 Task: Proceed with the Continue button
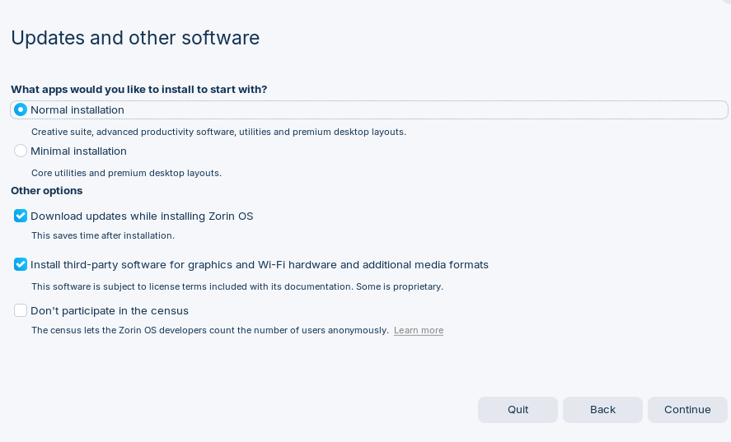[687, 410]
